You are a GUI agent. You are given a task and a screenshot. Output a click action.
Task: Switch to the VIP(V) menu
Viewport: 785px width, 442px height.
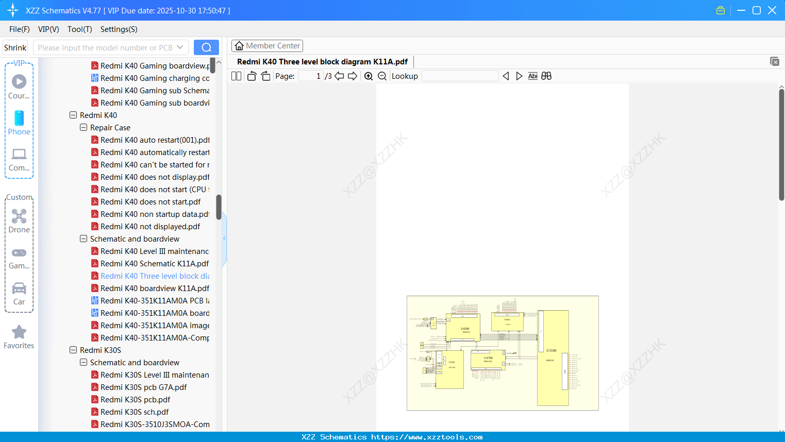click(48, 29)
